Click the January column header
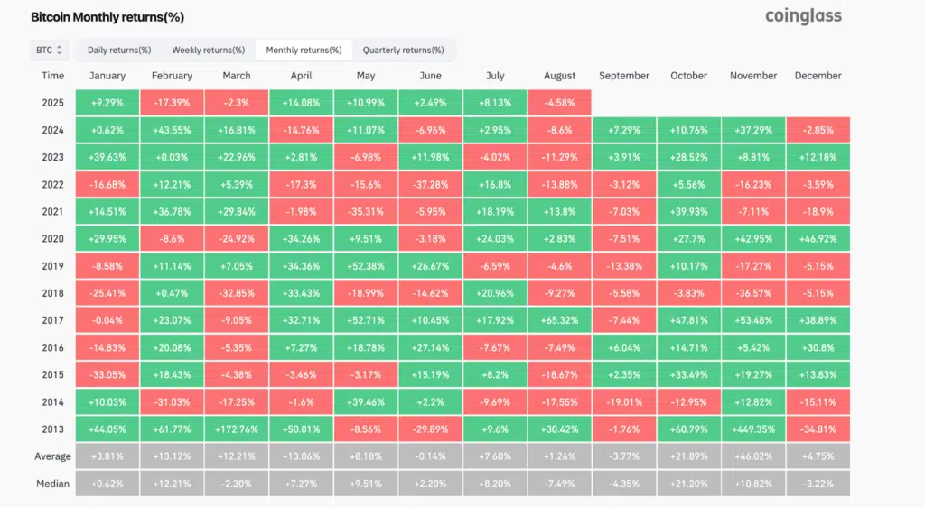 coord(108,76)
